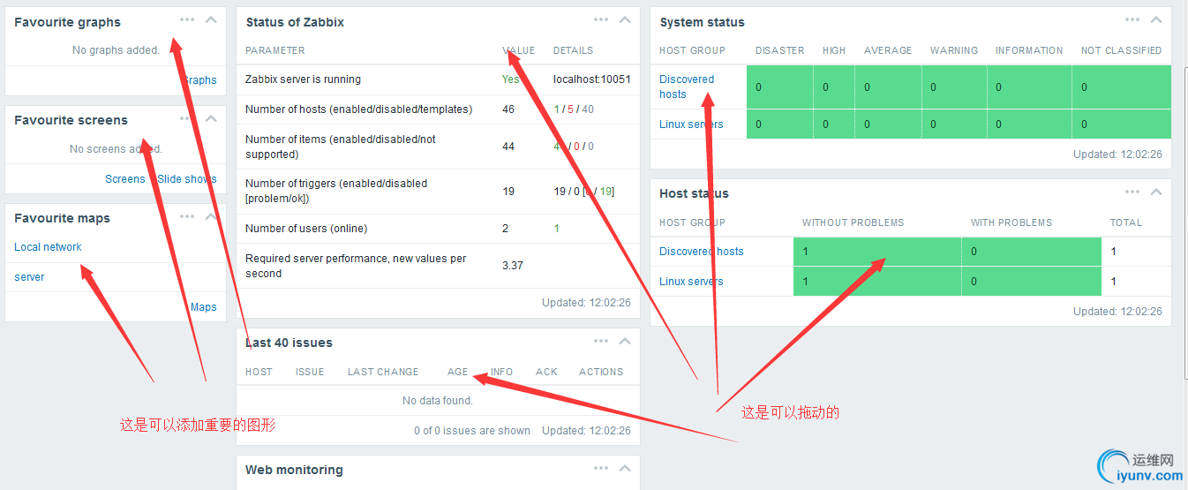This screenshot has height=490, width=1188.
Task: Open the Status of Zabbix menu dots
Action: 601,19
